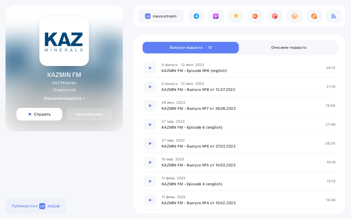Open title KAZMIN FM - Episode 4 (english)
Viewport: 351px width, 219px height.
pyautogui.click(x=192, y=184)
